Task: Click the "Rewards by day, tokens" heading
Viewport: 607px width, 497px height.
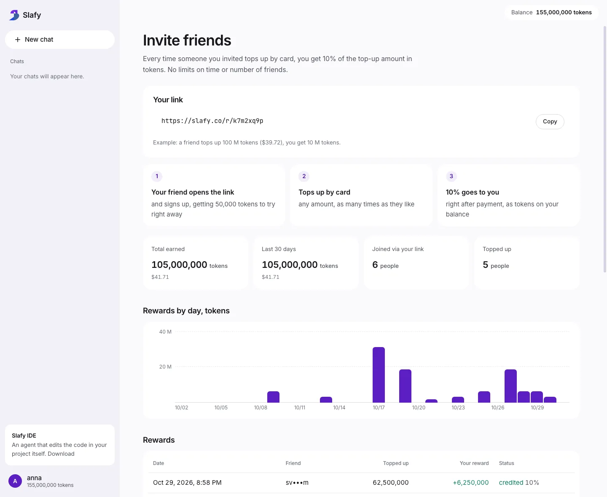Action: pyautogui.click(x=186, y=311)
